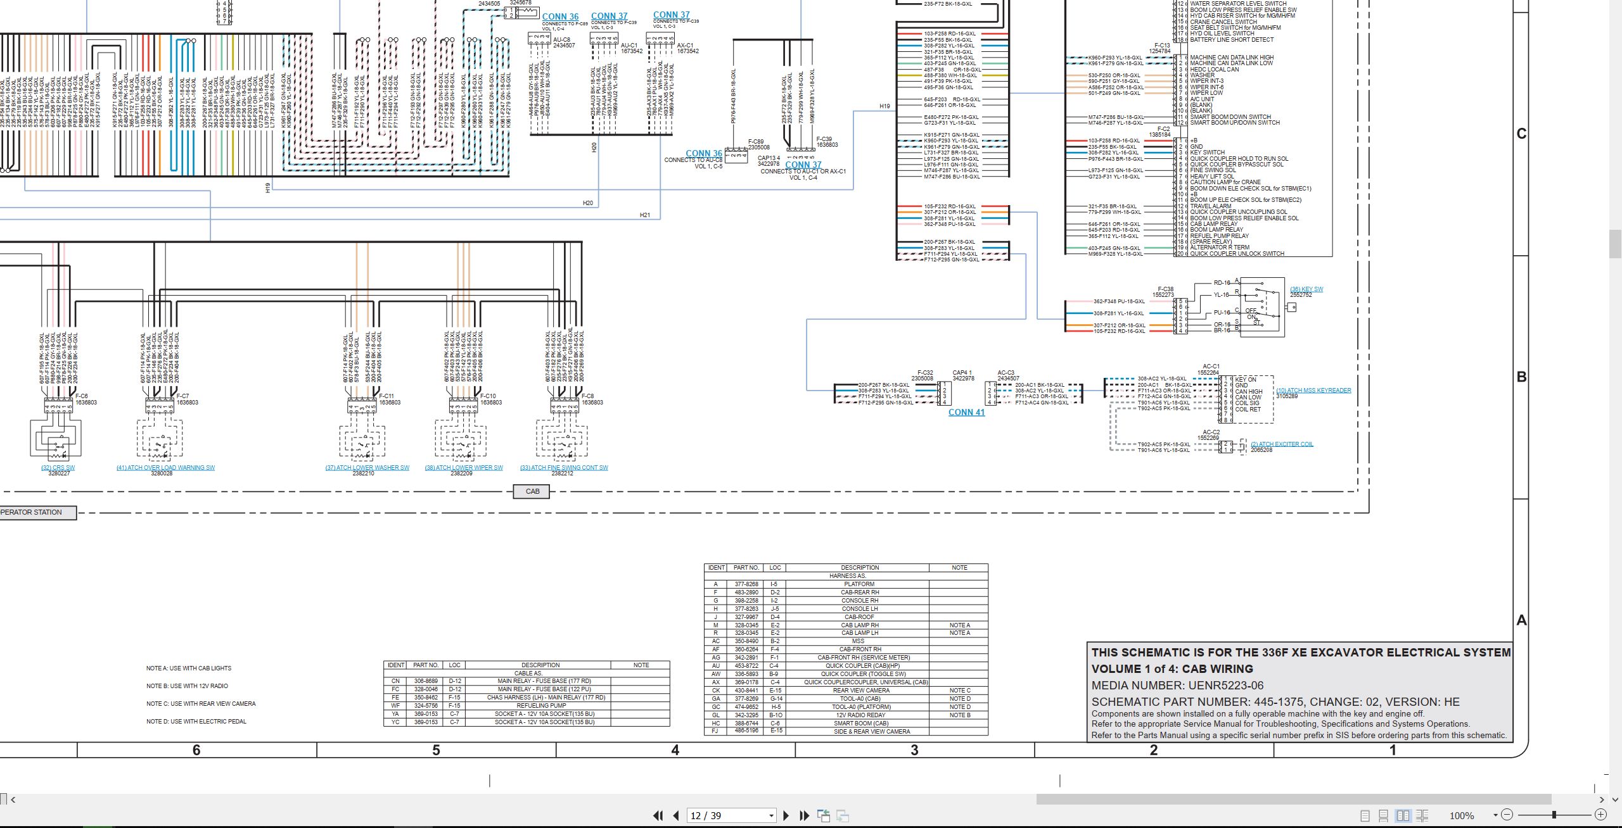Viewport: 1622px width, 828px height.
Task: Click the MSS row in harness table
Action: [846, 641]
